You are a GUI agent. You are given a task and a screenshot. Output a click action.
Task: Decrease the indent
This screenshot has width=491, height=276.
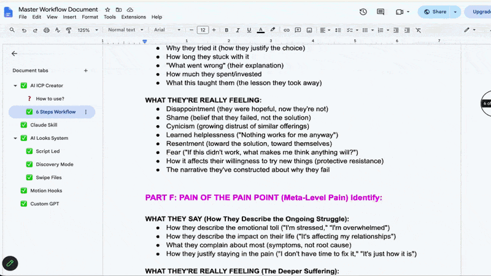coord(396,30)
